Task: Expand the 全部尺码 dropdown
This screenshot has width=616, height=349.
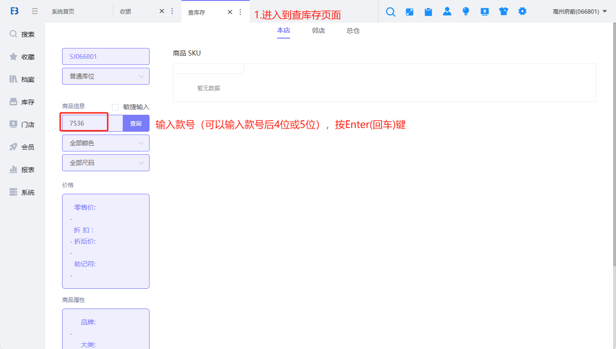Action: click(x=106, y=163)
